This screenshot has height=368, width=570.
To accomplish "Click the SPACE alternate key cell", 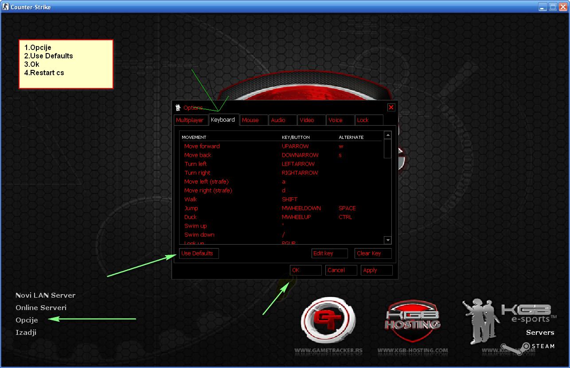I will (x=347, y=208).
